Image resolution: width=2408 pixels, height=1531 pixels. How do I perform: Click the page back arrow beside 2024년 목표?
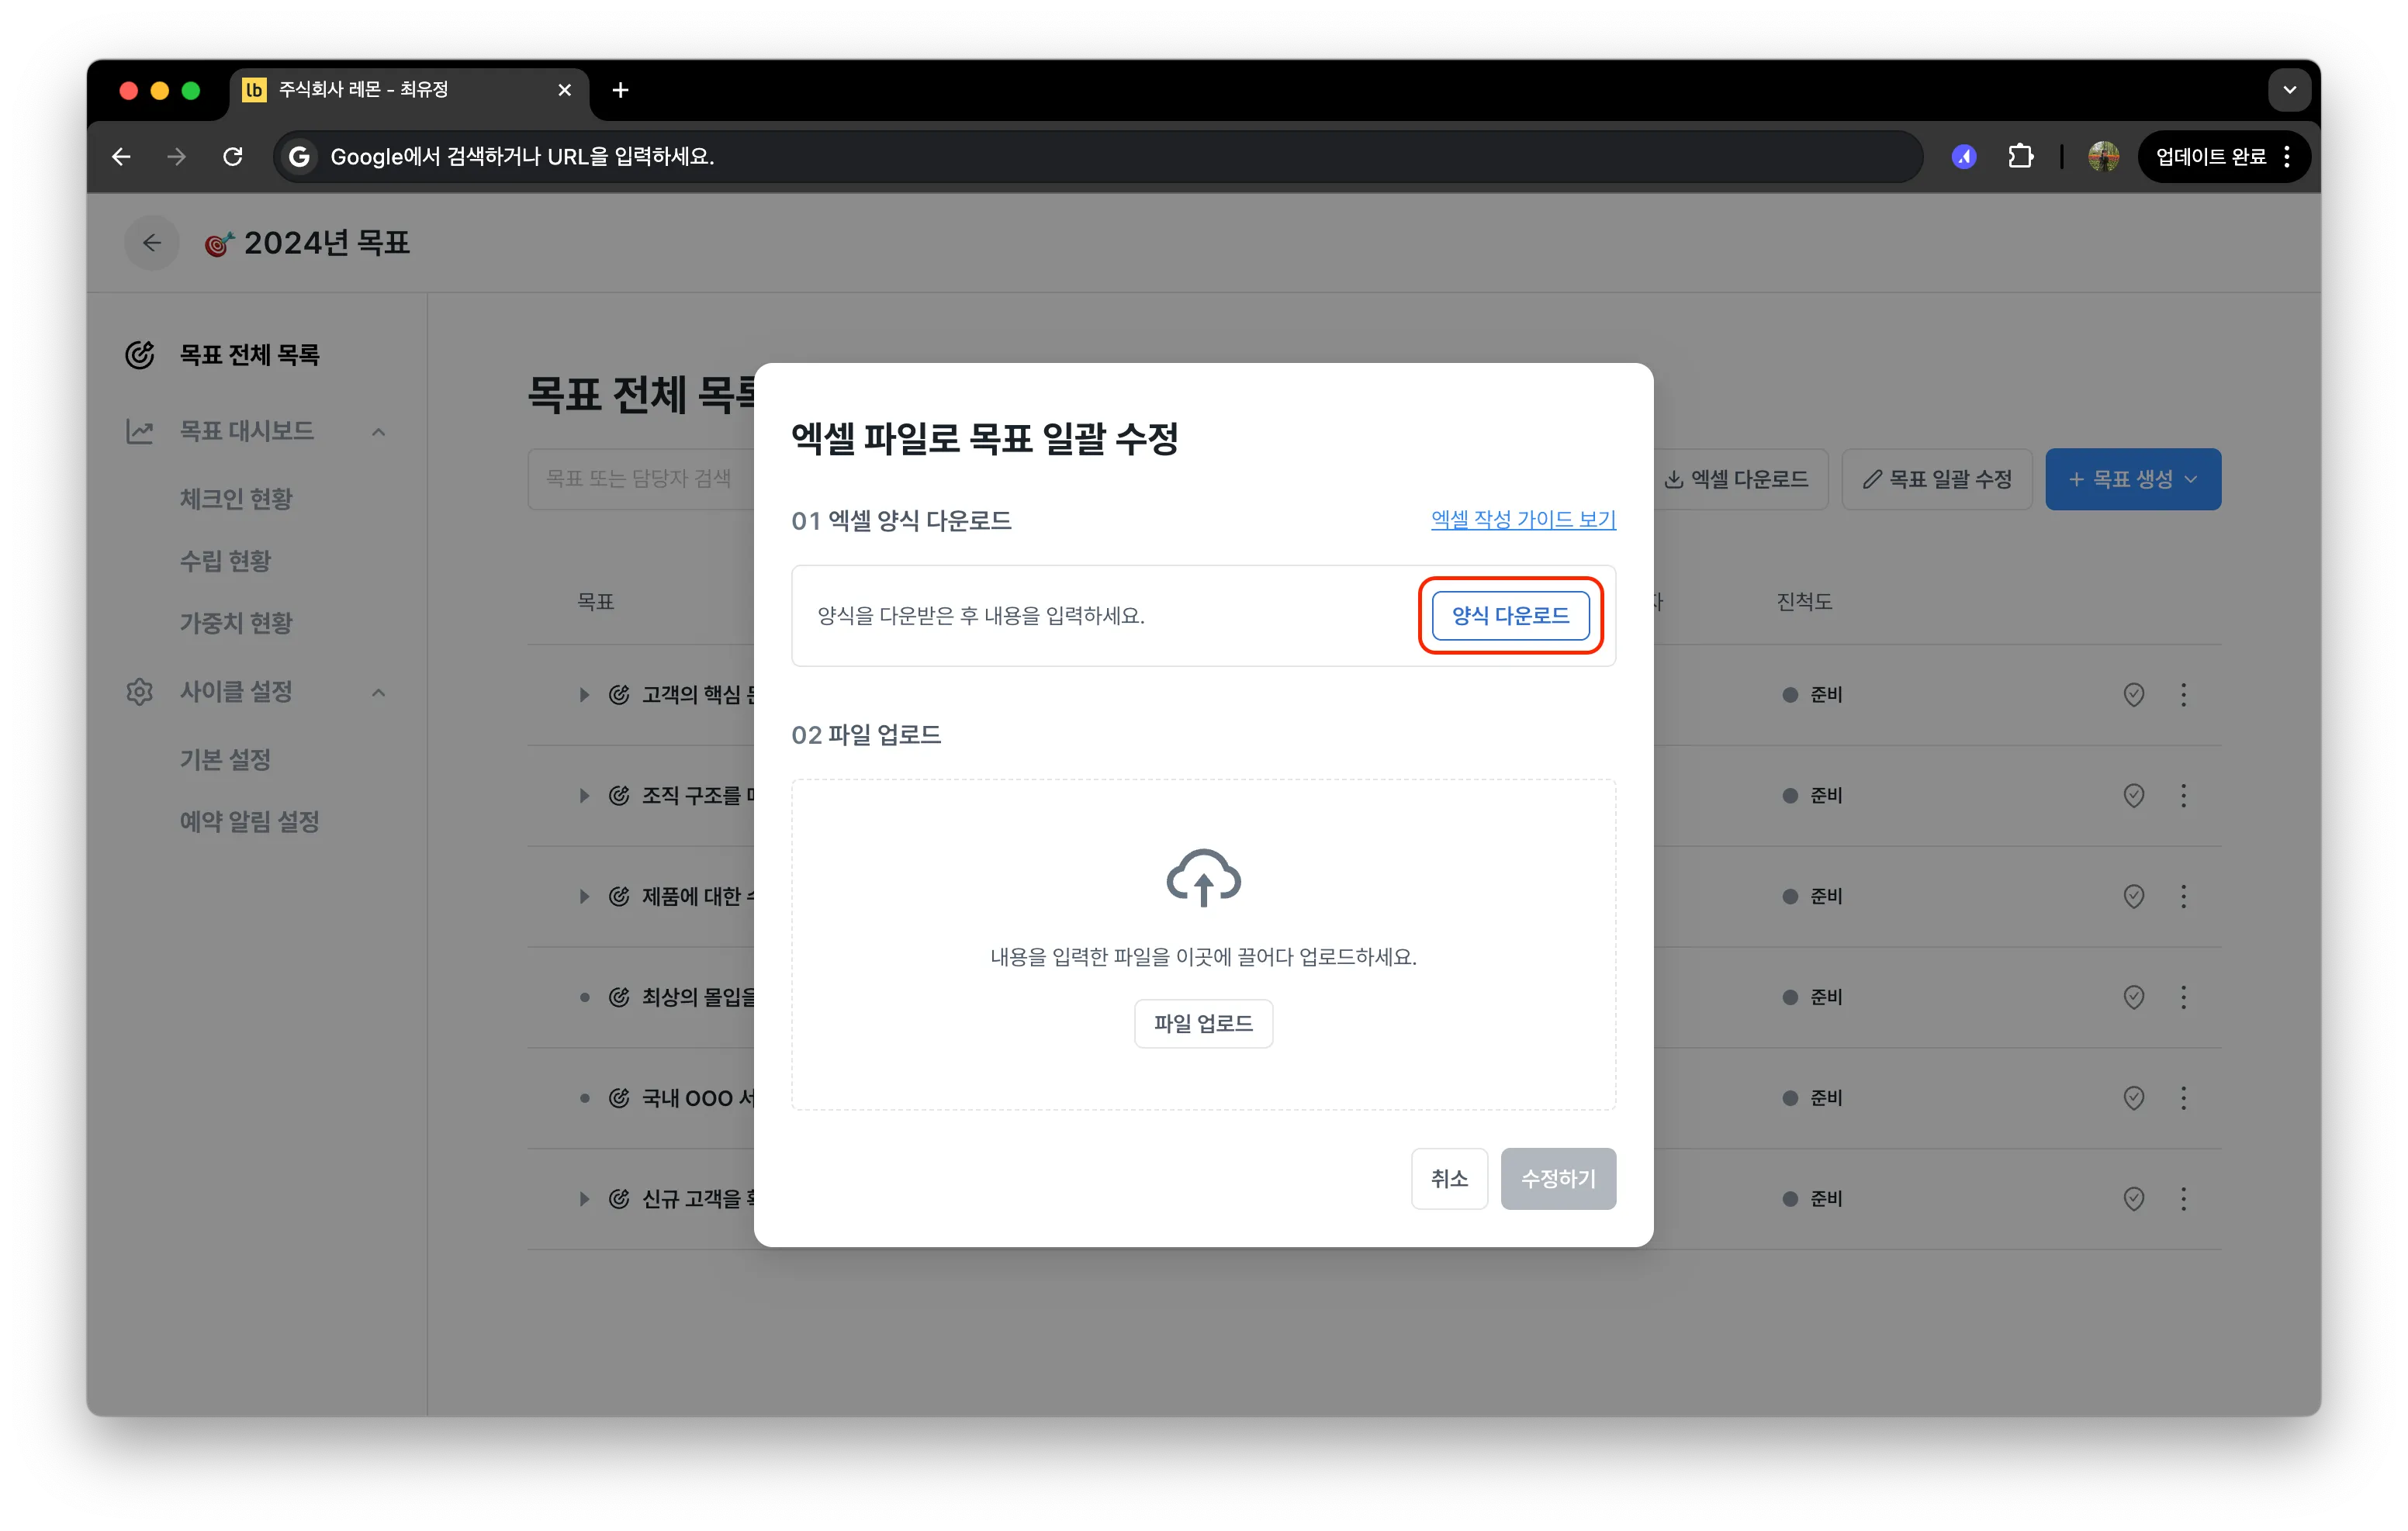152,243
